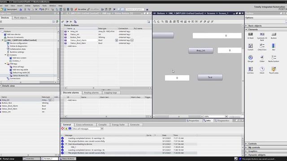Open the Online menu
The width and height of the screenshot is (287, 161).
27,6
